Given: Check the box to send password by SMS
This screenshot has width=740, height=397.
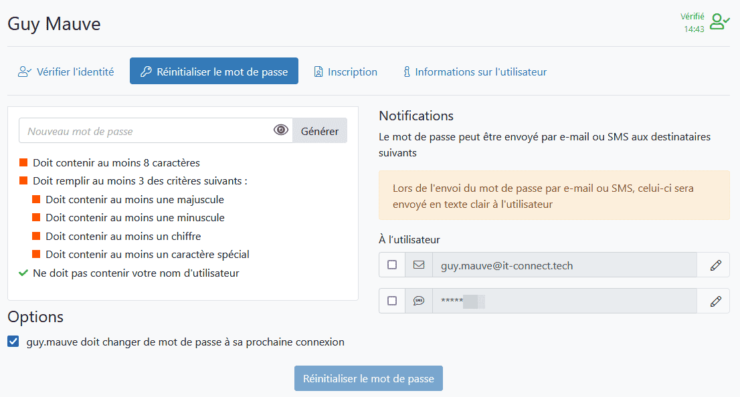Looking at the screenshot, I should pos(391,300).
